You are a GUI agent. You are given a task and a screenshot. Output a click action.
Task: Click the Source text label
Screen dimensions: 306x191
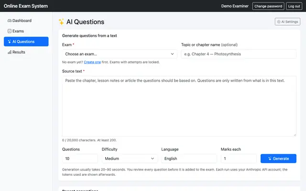(72, 71)
